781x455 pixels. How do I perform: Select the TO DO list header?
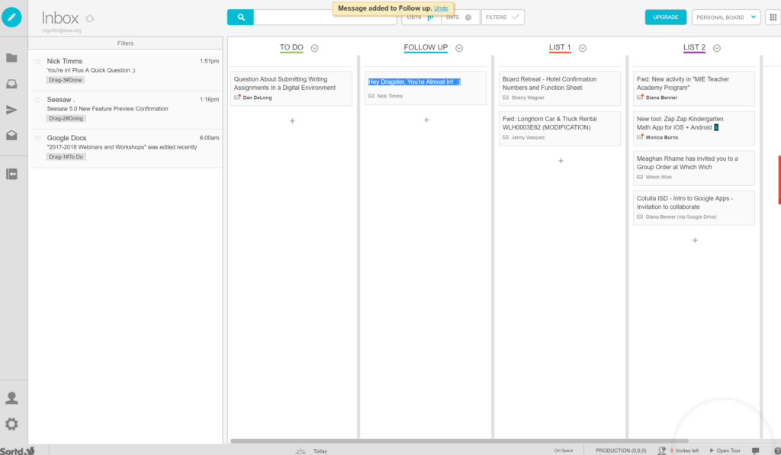click(x=291, y=47)
